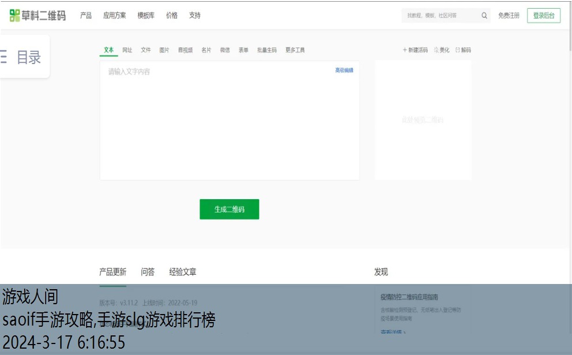Go to the 价格 page
The image size is (572, 355).
172,16
